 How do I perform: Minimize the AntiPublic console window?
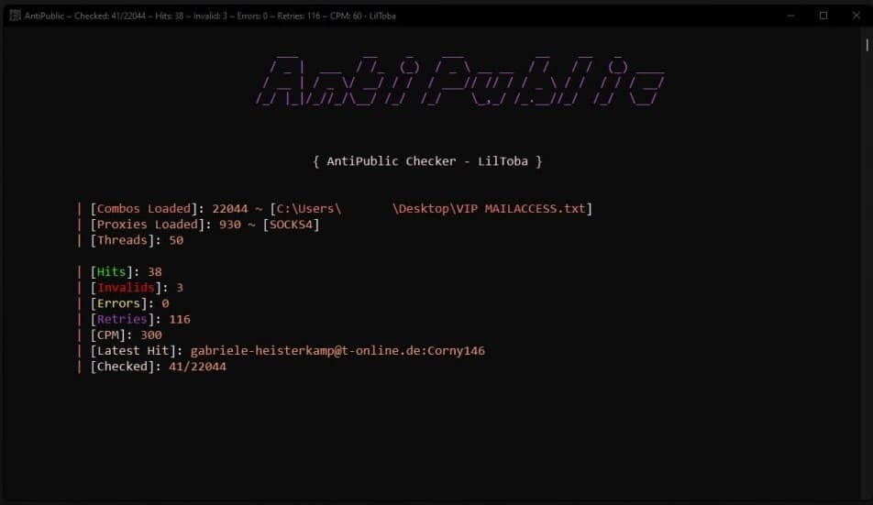pyautogui.click(x=790, y=16)
